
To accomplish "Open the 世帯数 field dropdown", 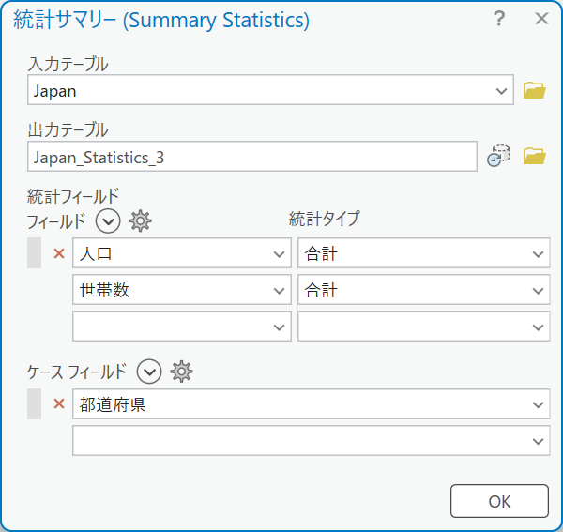I will click(182, 290).
